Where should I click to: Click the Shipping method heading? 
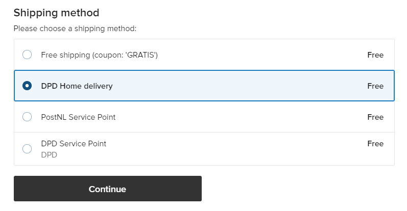56,13
